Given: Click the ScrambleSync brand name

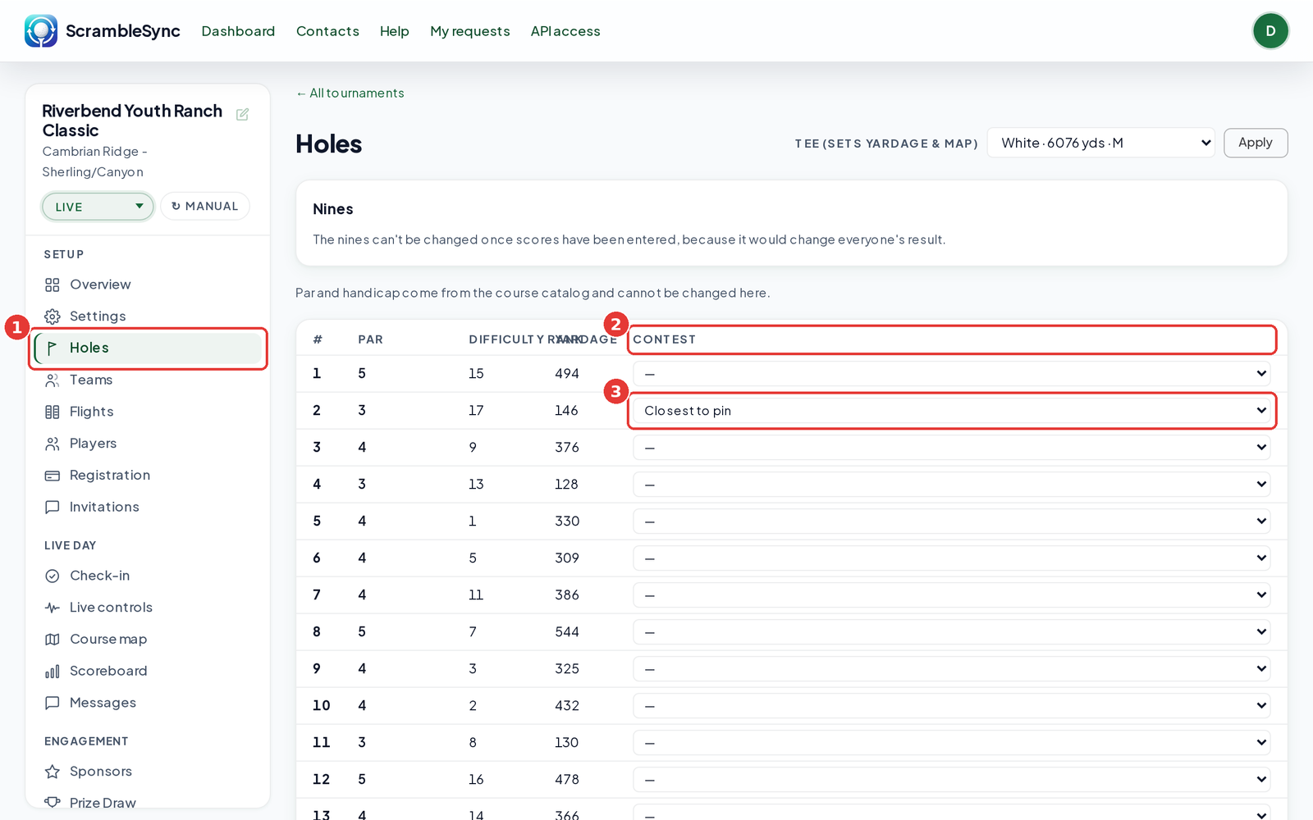Looking at the screenshot, I should pyautogui.click(x=123, y=31).
